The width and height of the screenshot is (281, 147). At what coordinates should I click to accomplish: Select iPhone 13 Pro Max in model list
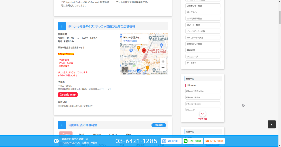[x=203, y=91]
